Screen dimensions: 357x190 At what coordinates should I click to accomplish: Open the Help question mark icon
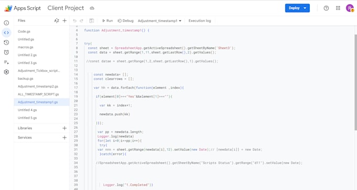point(326,8)
